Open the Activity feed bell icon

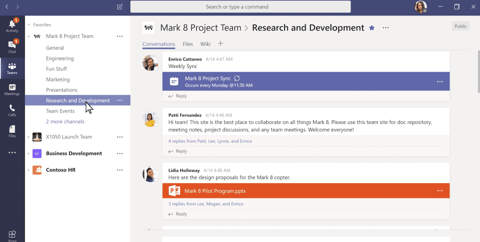click(x=12, y=25)
